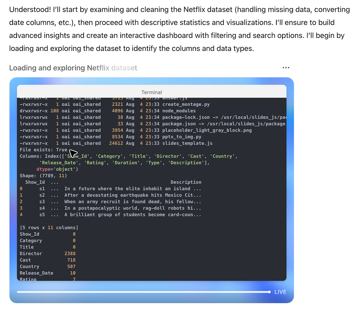This screenshot has width=364, height=310.
Task: Click the progress slider handle
Action: (269, 292)
